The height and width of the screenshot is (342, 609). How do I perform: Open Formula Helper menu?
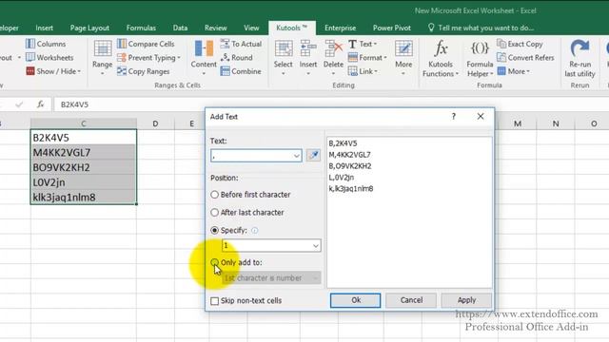pyautogui.click(x=480, y=58)
